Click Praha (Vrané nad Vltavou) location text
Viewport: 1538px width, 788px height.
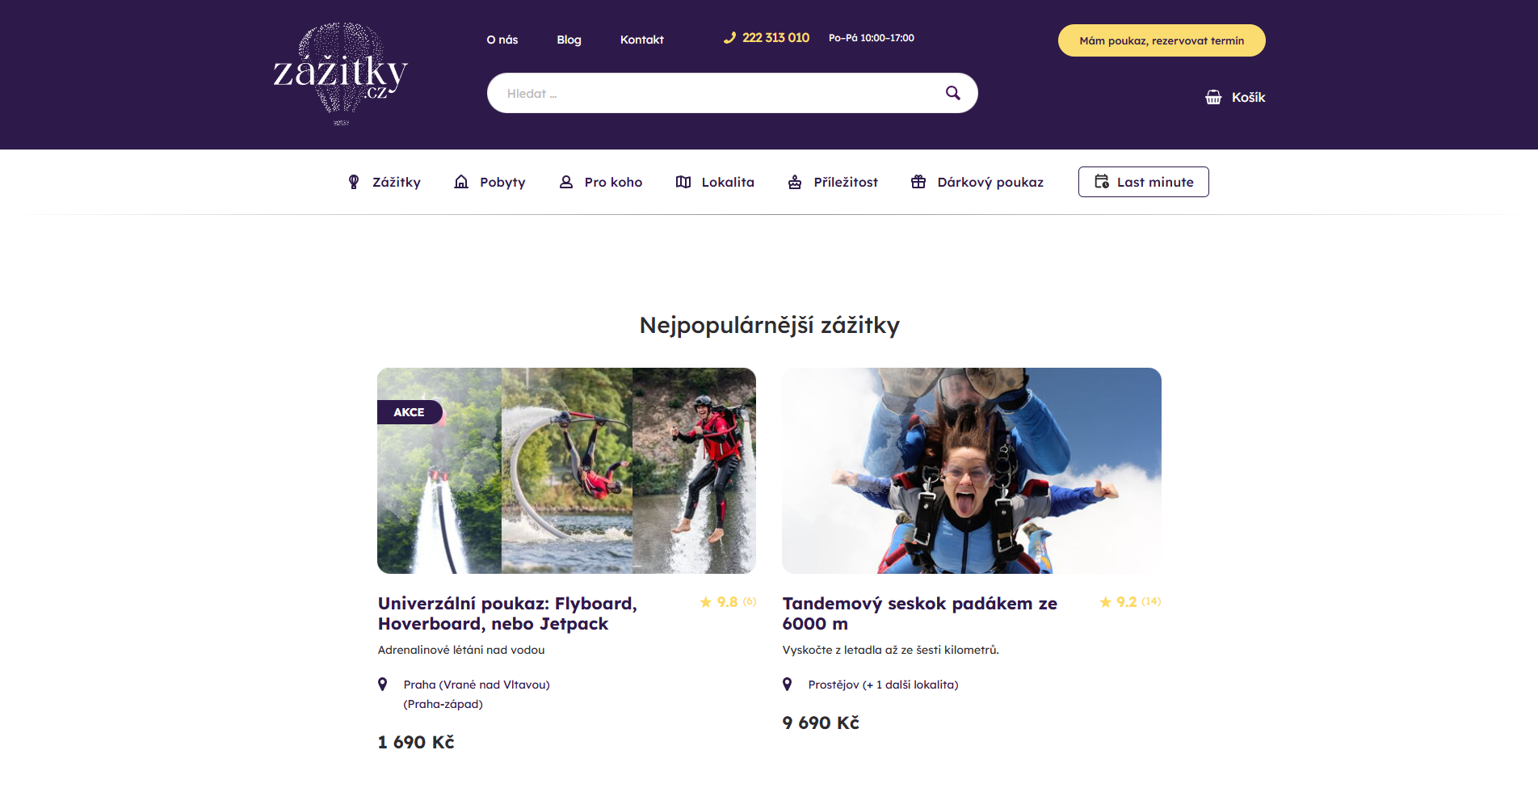pyautogui.click(x=477, y=685)
